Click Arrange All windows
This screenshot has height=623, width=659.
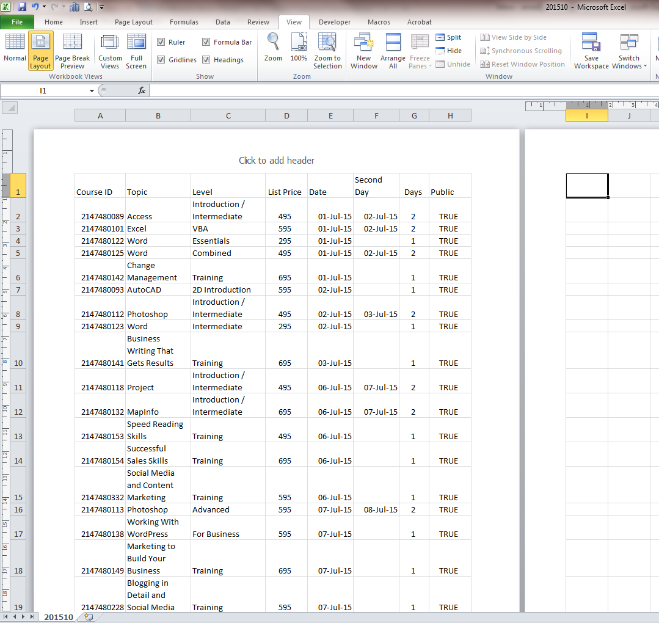tap(393, 51)
